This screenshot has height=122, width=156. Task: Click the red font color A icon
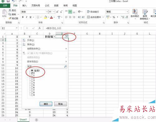51,17
